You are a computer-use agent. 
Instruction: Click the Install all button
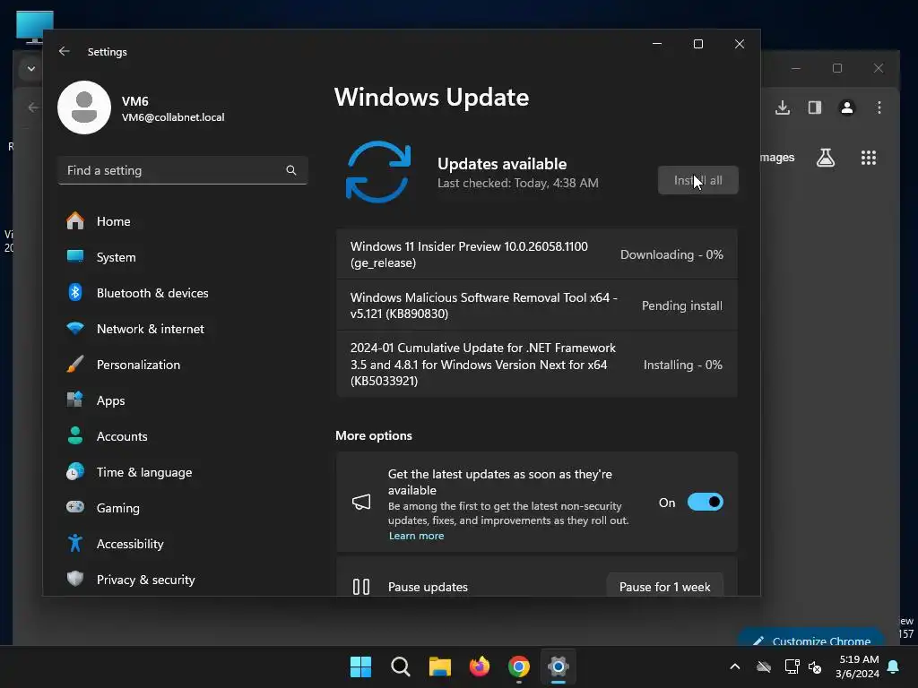[x=697, y=180]
